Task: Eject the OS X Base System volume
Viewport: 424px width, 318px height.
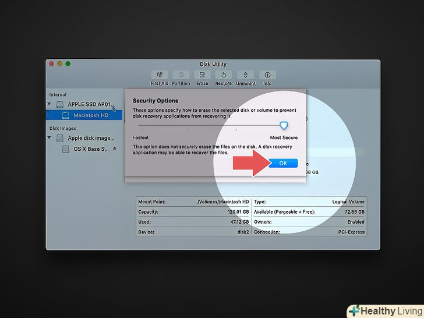Action: (115, 149)
